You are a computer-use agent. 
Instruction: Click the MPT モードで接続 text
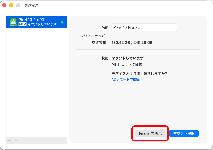[127, 64]
